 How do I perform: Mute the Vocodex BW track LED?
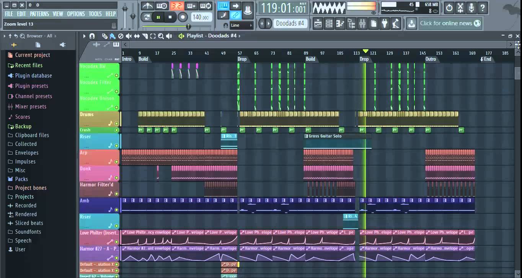tap(116, 76)
